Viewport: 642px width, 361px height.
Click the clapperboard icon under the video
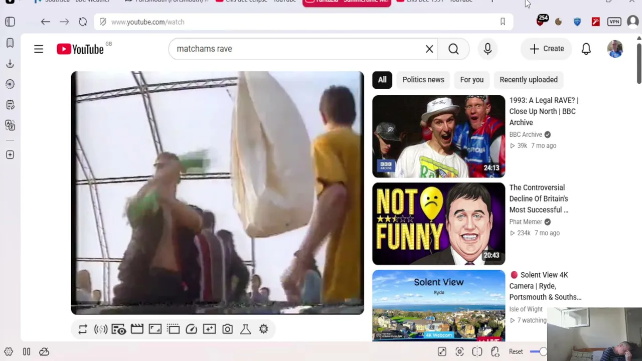pyautogui.click(x=137, y=329)
